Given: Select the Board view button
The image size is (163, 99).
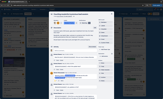Looking at the screenshot, I should (28, 14).
